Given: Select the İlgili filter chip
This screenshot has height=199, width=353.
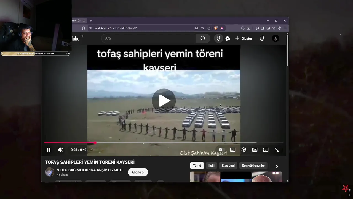Looking at the screenshot, I should pos(212,166).
